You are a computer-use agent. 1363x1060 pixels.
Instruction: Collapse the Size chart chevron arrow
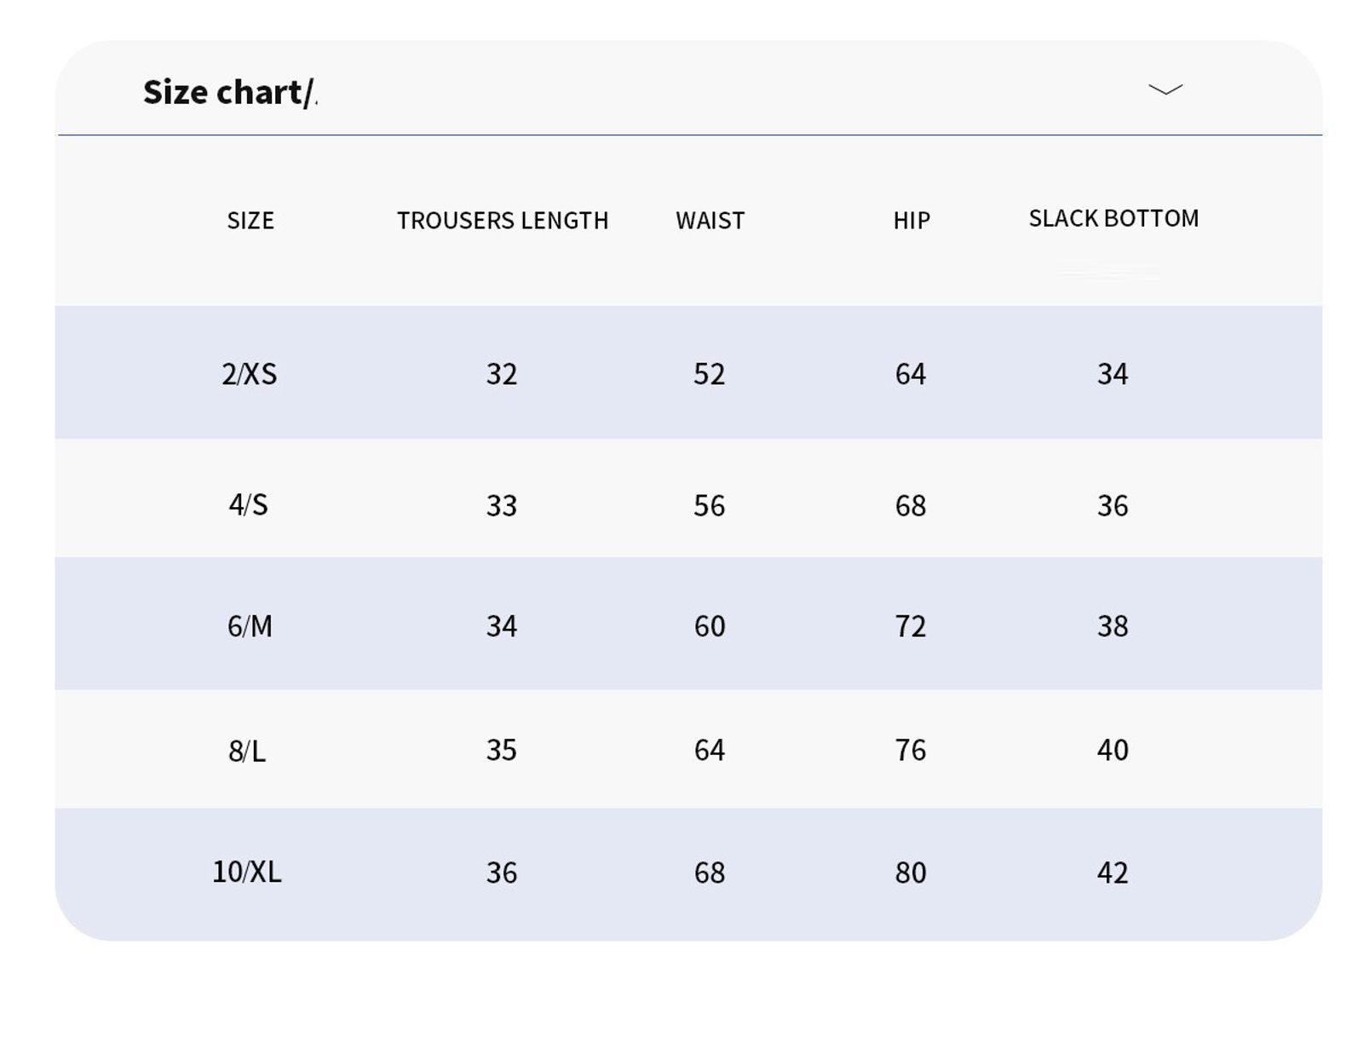1165,89
